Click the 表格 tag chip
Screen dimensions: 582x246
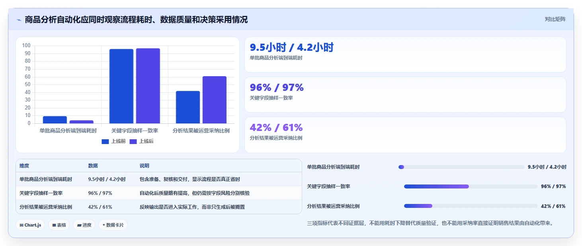(x=59, y=225)
